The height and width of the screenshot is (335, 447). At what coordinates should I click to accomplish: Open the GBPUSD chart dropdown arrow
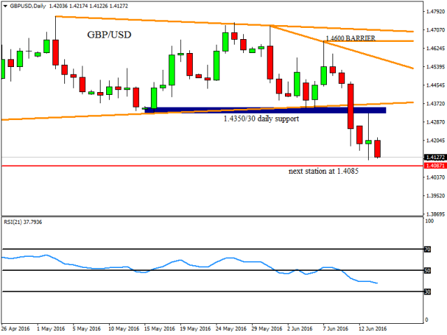point(5,6)
